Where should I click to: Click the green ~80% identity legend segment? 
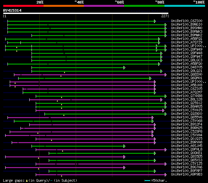(144, 6)
